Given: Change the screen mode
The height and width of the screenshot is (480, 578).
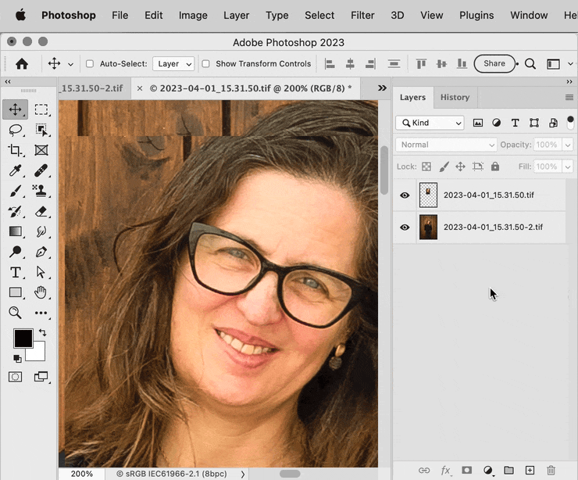Looking at the screenshot, I should [41, 377].
